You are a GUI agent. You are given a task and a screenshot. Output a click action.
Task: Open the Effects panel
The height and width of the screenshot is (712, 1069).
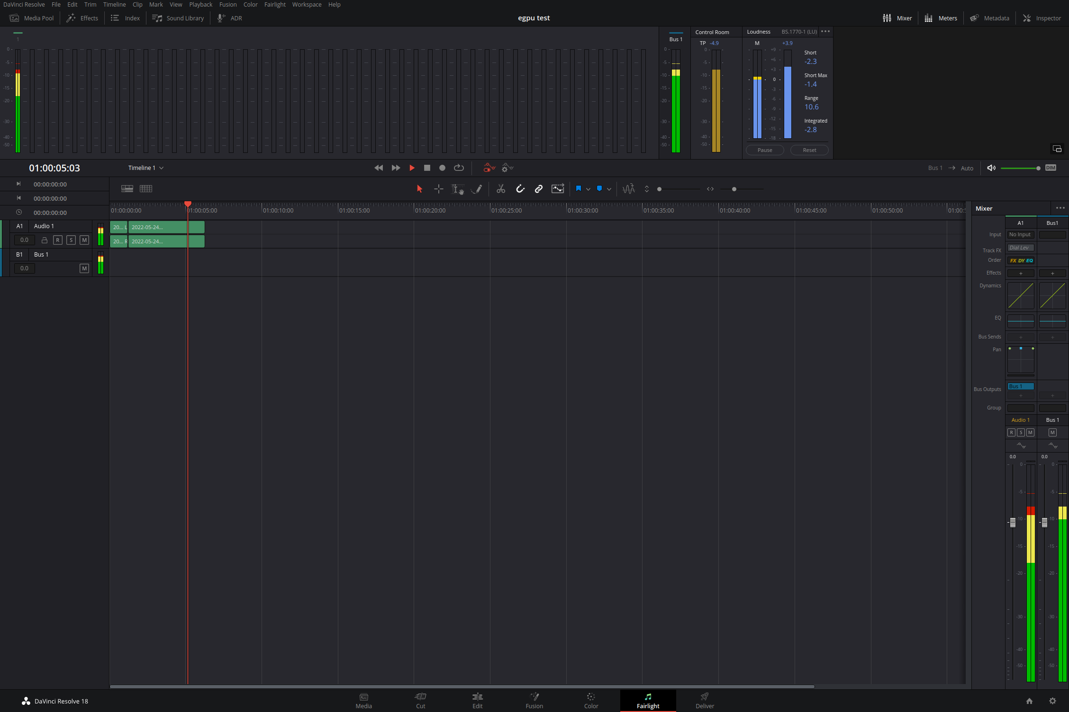[82, 18]
